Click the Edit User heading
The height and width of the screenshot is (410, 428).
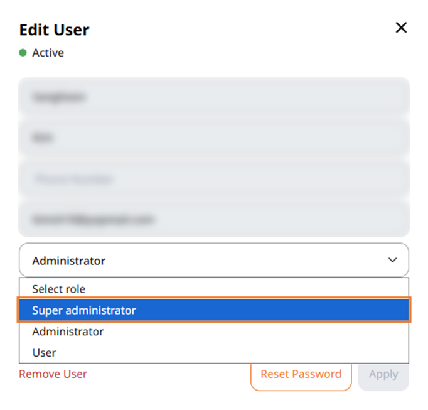click(x=55, y=30)
